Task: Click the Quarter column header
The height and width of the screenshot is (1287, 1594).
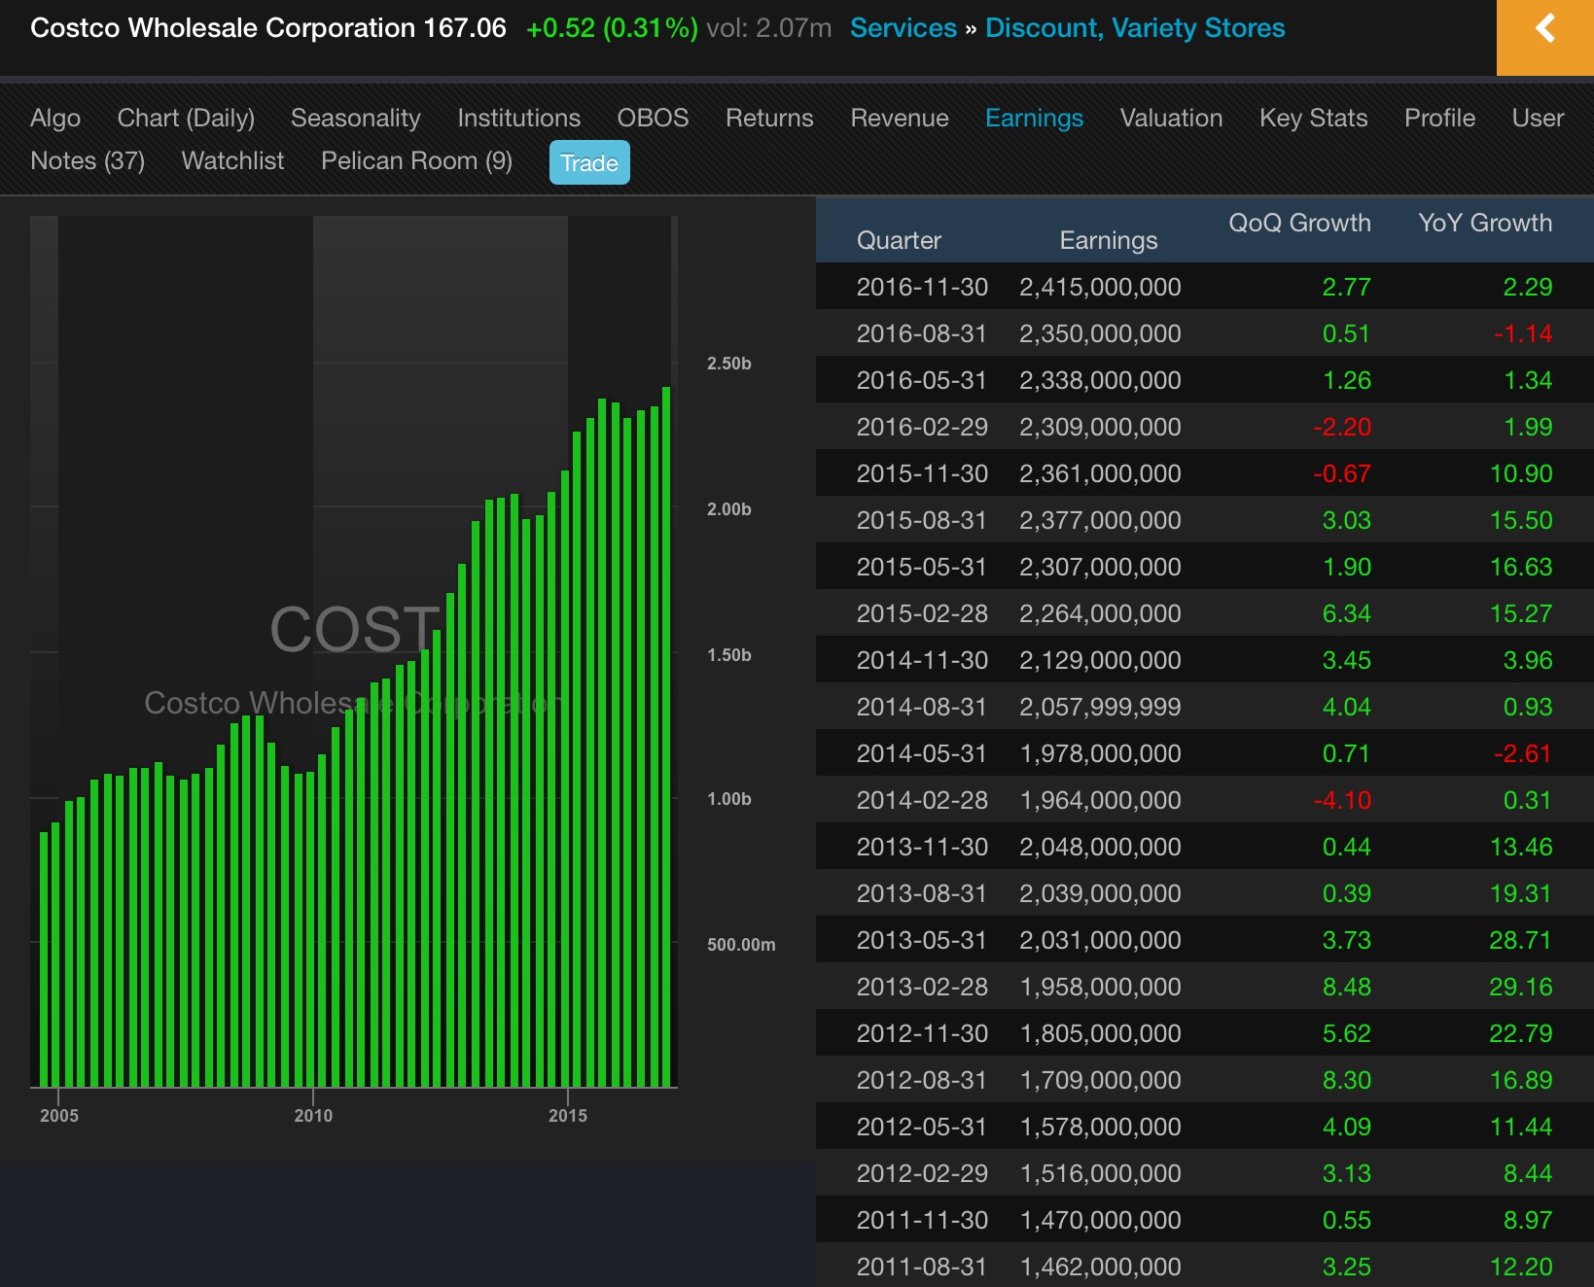Action: coord(899,240)
